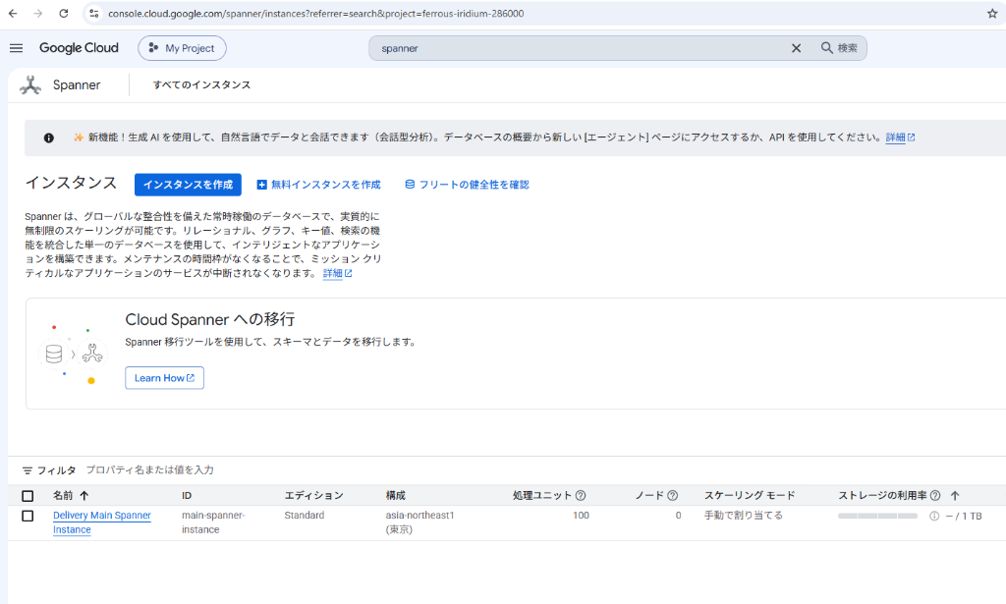This screenshot has height=604, width=1006.
Task: Clear the search box with the X icon
Action: click(796, 48)
